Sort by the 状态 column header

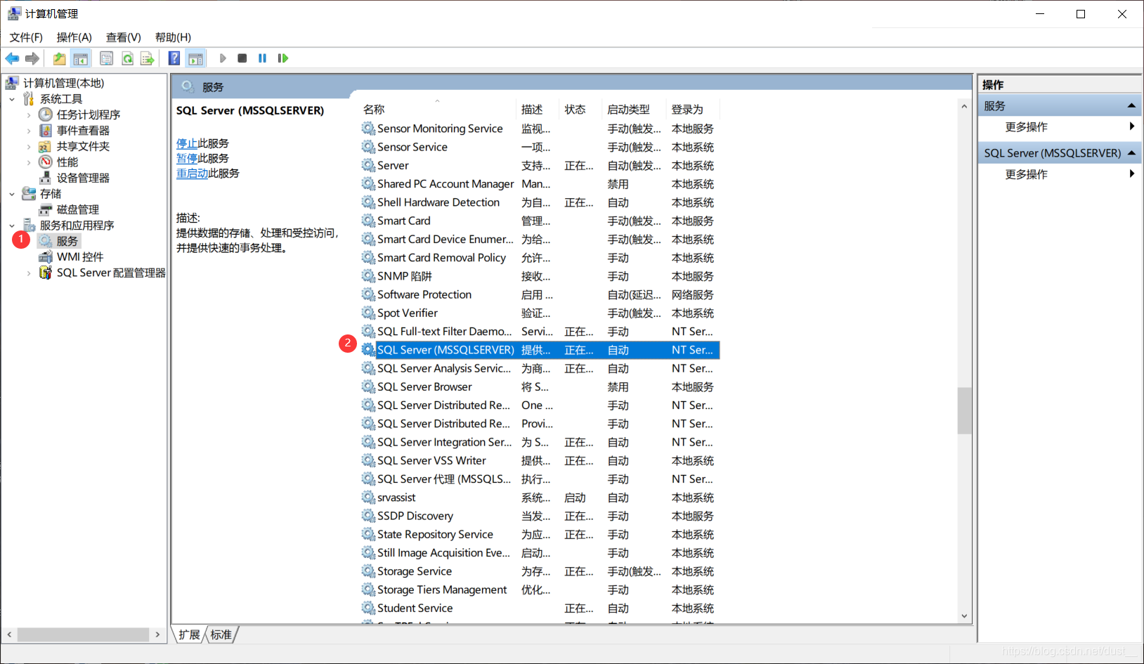tap(580, 110)
